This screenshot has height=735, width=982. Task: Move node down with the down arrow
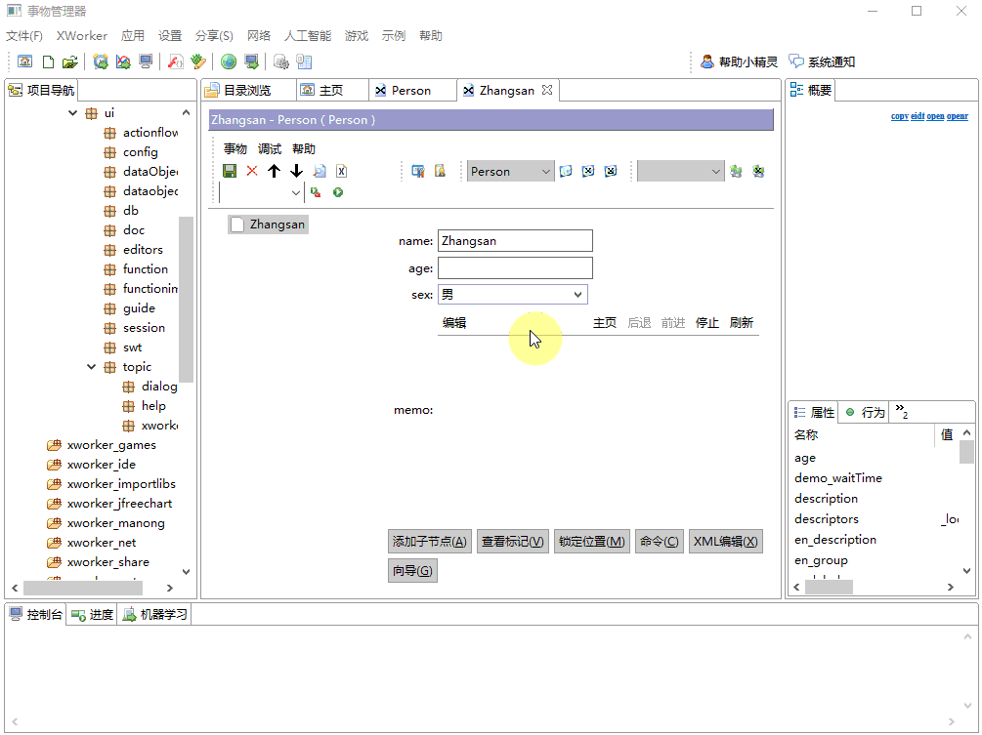coord(296,171)
